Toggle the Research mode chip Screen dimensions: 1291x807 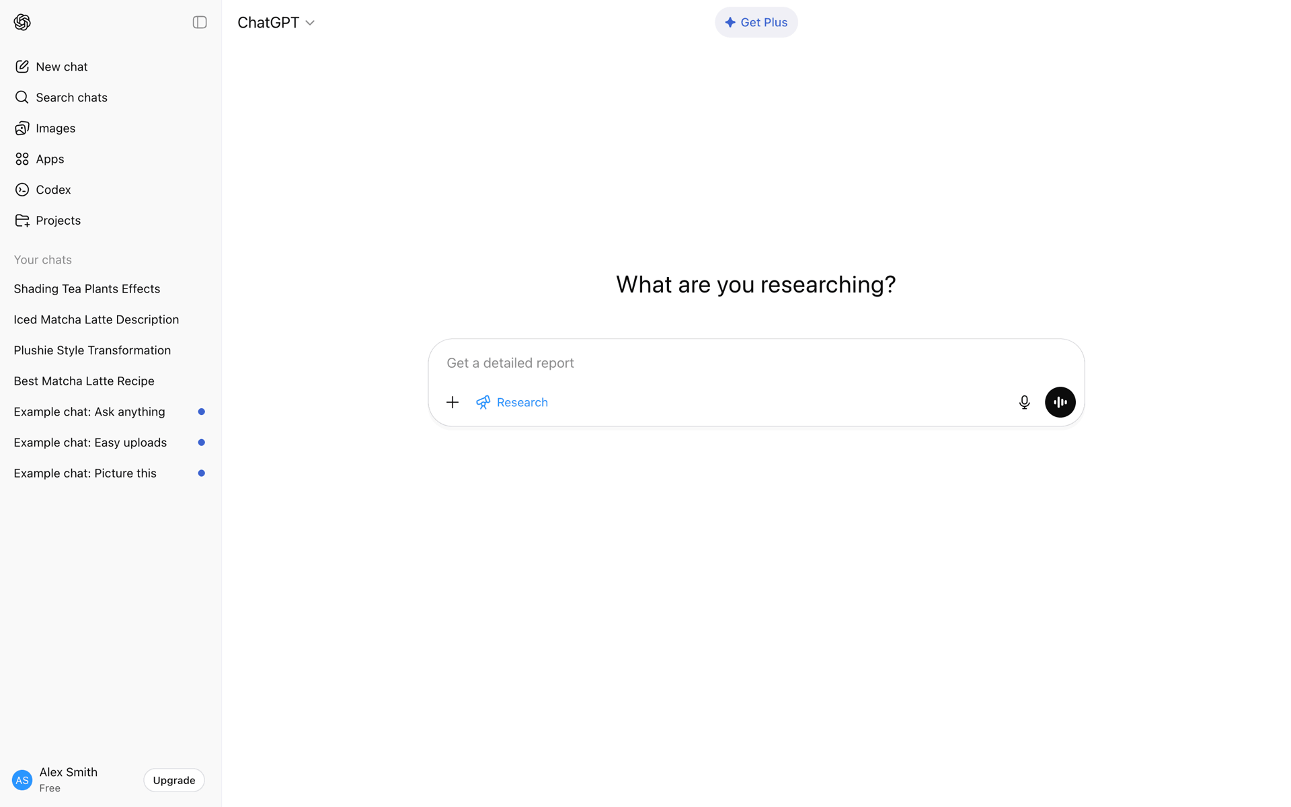point(512,402)
